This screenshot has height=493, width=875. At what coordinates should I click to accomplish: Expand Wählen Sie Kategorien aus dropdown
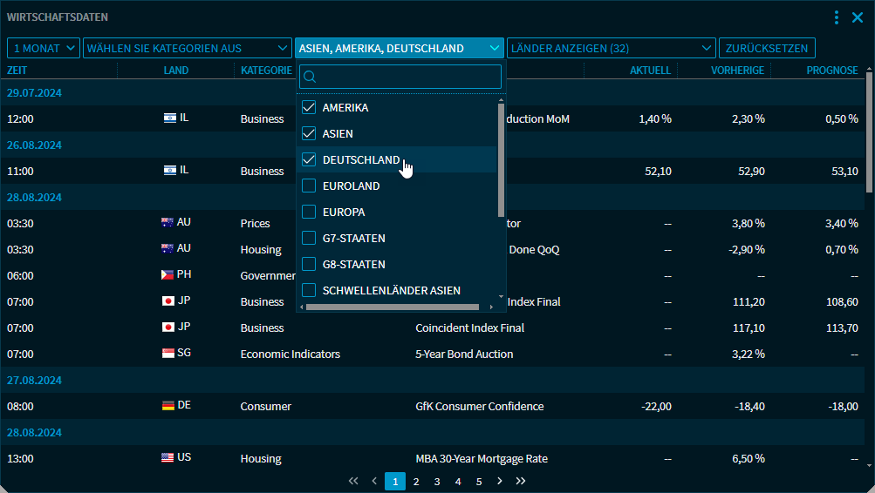187,49
